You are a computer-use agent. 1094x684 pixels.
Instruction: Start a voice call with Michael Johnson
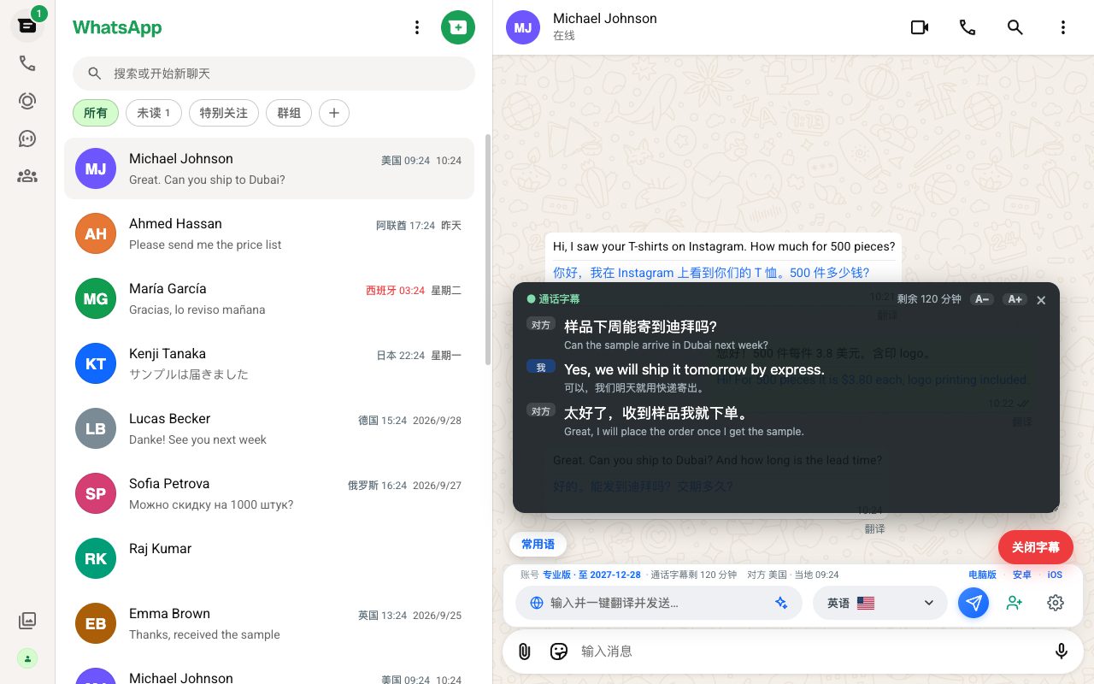tap(968, 27)
